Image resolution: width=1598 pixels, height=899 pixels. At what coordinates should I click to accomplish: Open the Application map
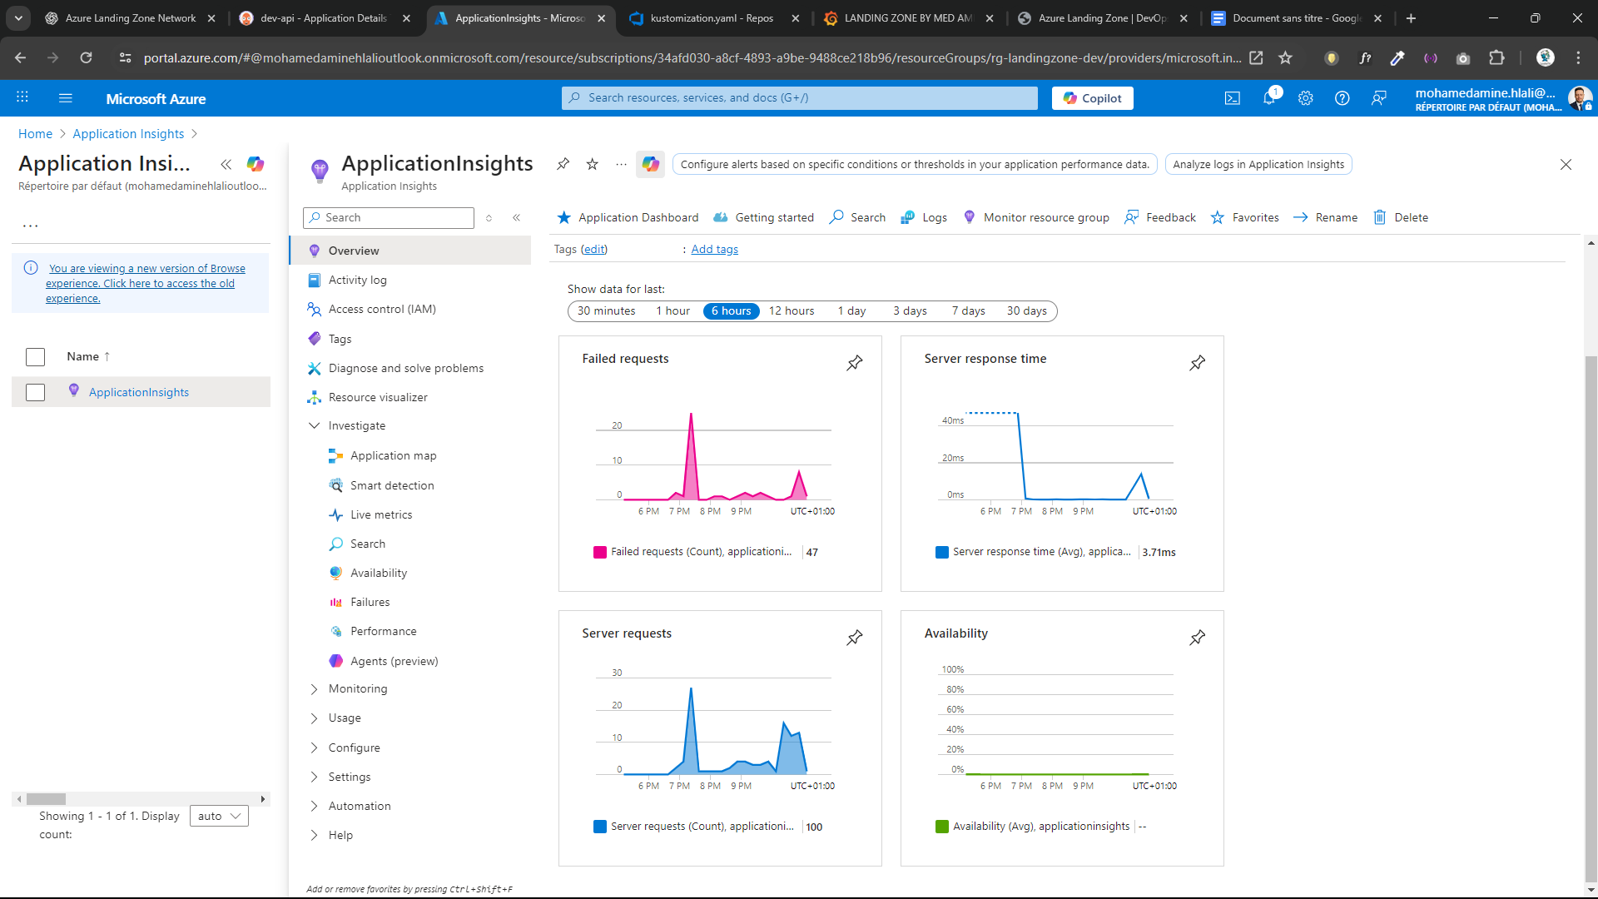click(393, 455)
